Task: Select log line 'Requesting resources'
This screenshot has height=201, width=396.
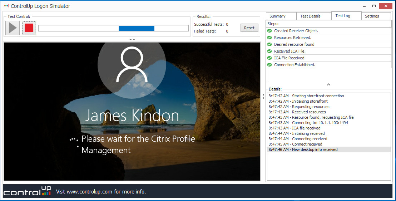Action: [329, 107]
